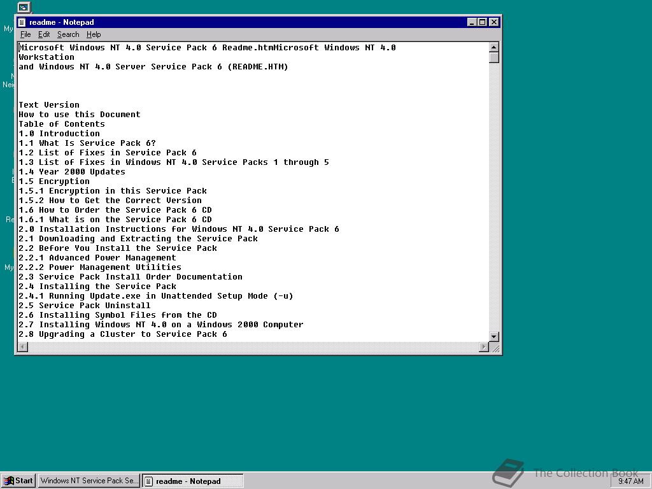Click the left arrow of the horizontal scrollbar
This screenshot has height=489, width=652.
pyautogui.click(x=22, y=346)
